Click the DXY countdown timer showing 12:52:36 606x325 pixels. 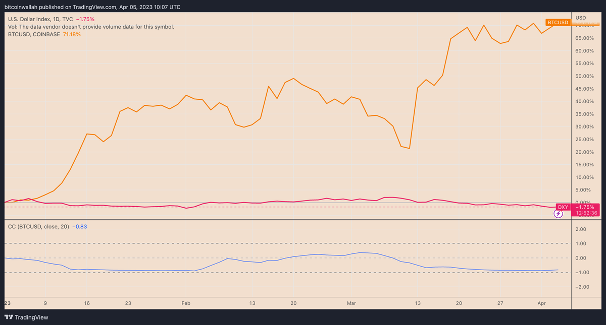click(x=586, y=212)
